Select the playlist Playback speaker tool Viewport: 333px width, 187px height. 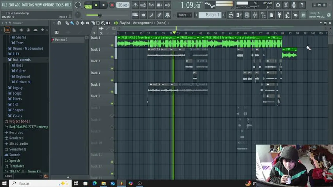coord(108,23)
